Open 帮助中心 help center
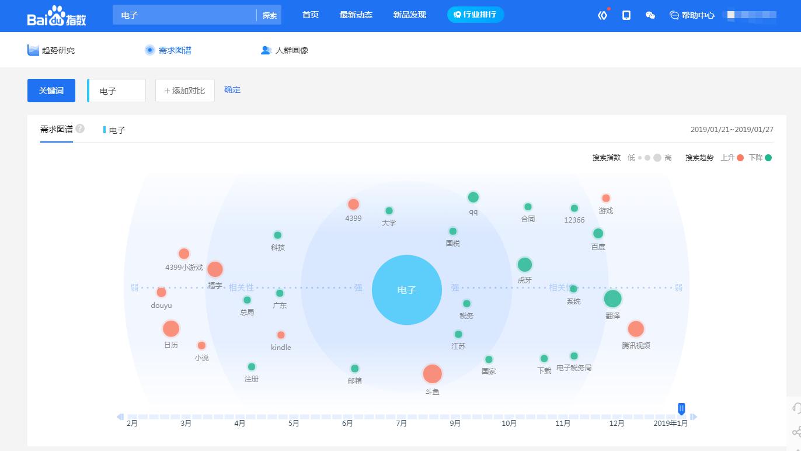The height and width of the screenshot is (451, 801). 692,15
